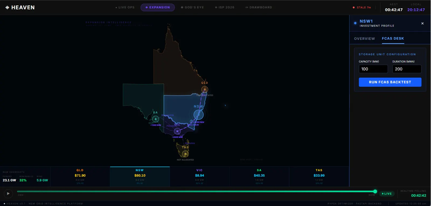Select the VIC node marker on map
431x206 pixels.
pos(177,131)
